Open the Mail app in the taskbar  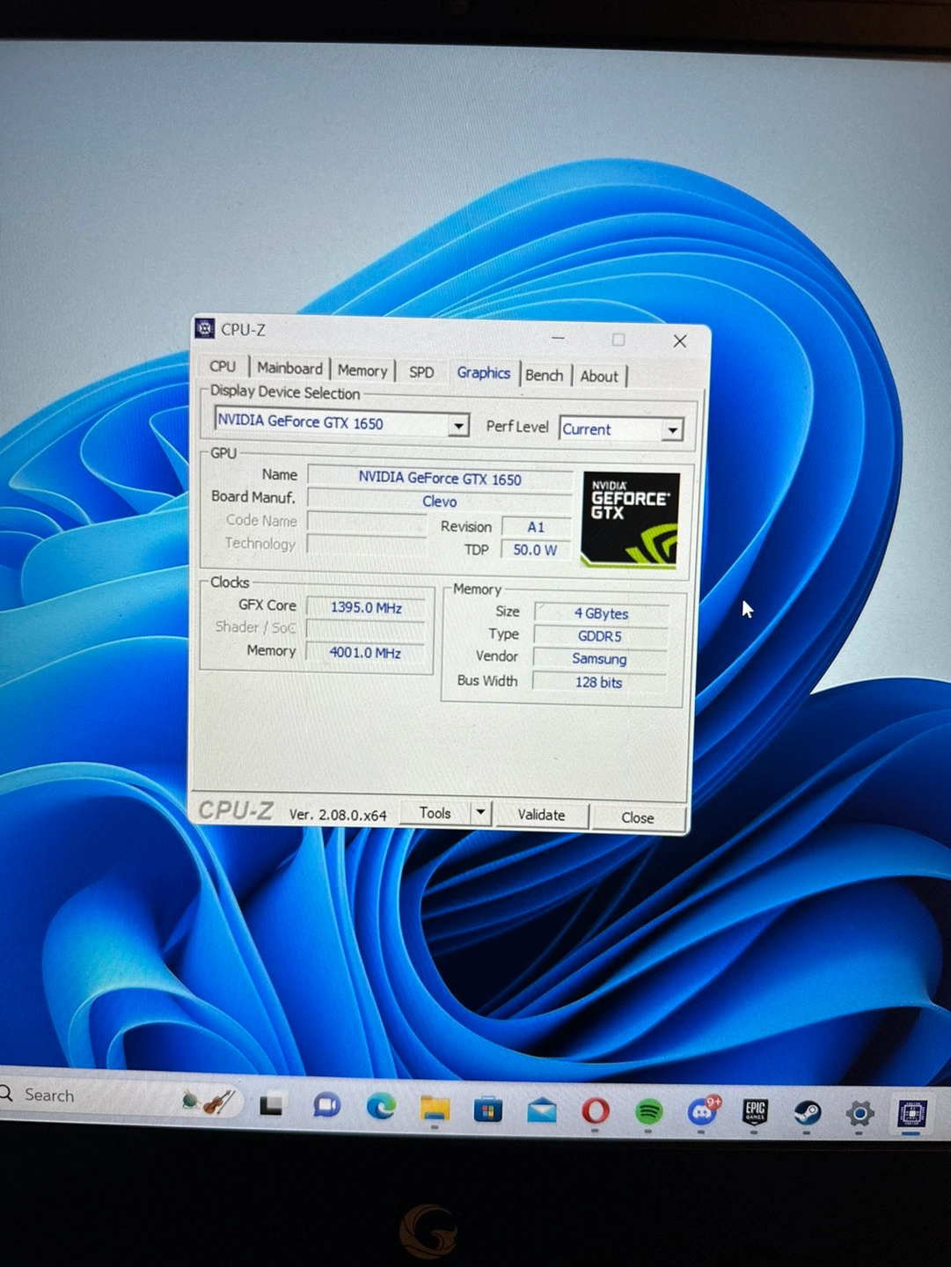(542, 1111)
